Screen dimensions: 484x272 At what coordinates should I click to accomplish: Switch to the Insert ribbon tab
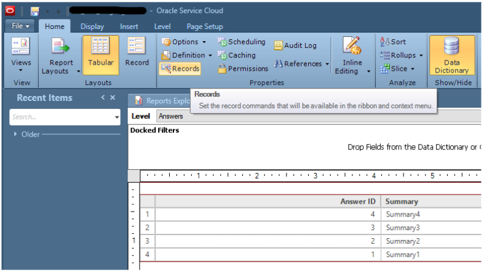[x=129, y=26]
